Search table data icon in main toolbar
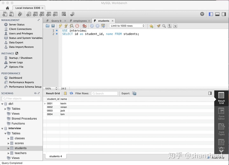Viewport: 229px width, 165px height. (x=64, y=14)
